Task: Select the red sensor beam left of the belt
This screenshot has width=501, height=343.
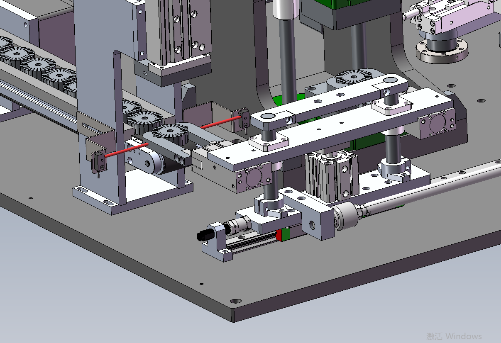Action: (126, 149)
